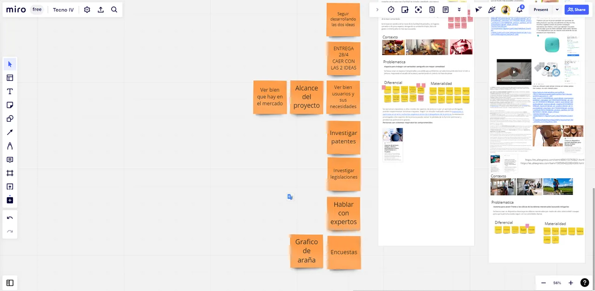Open help question mark button
Image resolution: width=595 pixels, height=291 pixels.
pos(585,283)
